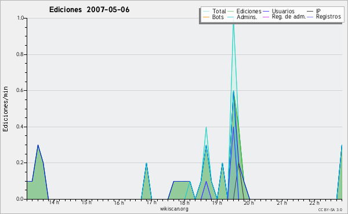Click the 19 h axis label

coord(217,203)
